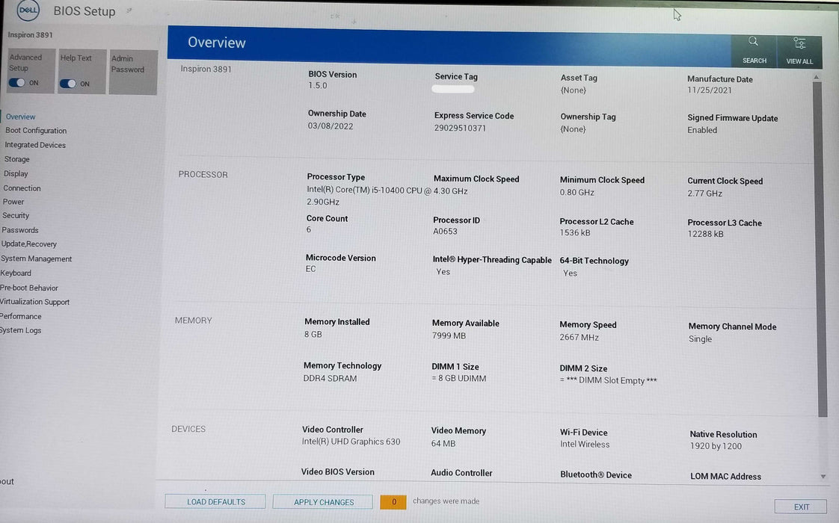Click the BIOS Version value 1.5.0
The image size is (839, 523).
pos(317,86)
